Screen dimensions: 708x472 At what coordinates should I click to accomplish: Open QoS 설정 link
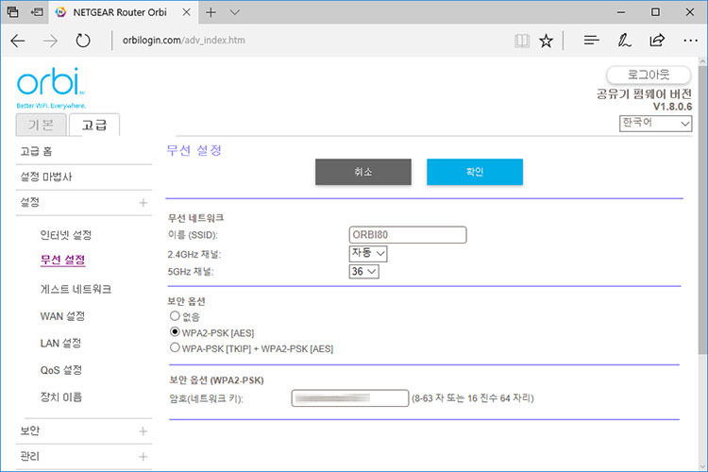(61, 370)
